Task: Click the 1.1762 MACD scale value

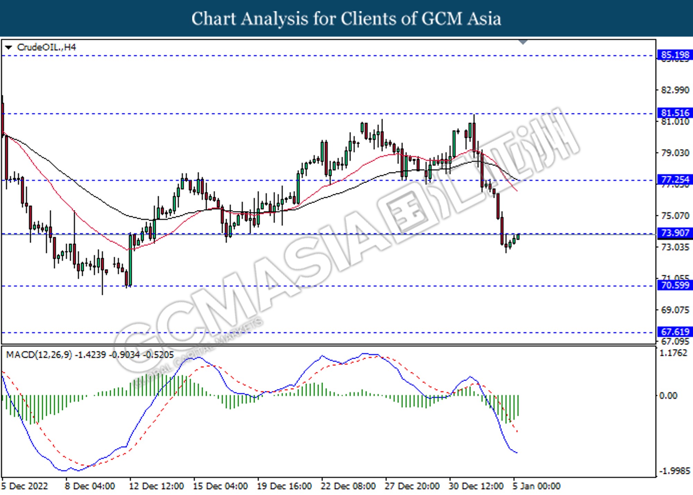Action: pyautogui.click(x=673, y=353)
